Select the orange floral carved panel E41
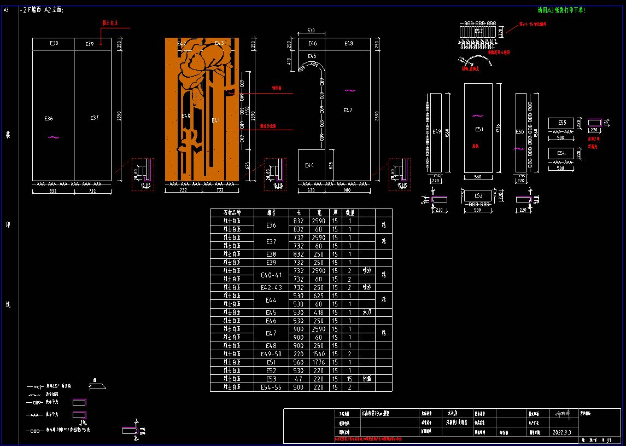Image resolution: width=626 pixels, height=446 pixels. (220, 116)
